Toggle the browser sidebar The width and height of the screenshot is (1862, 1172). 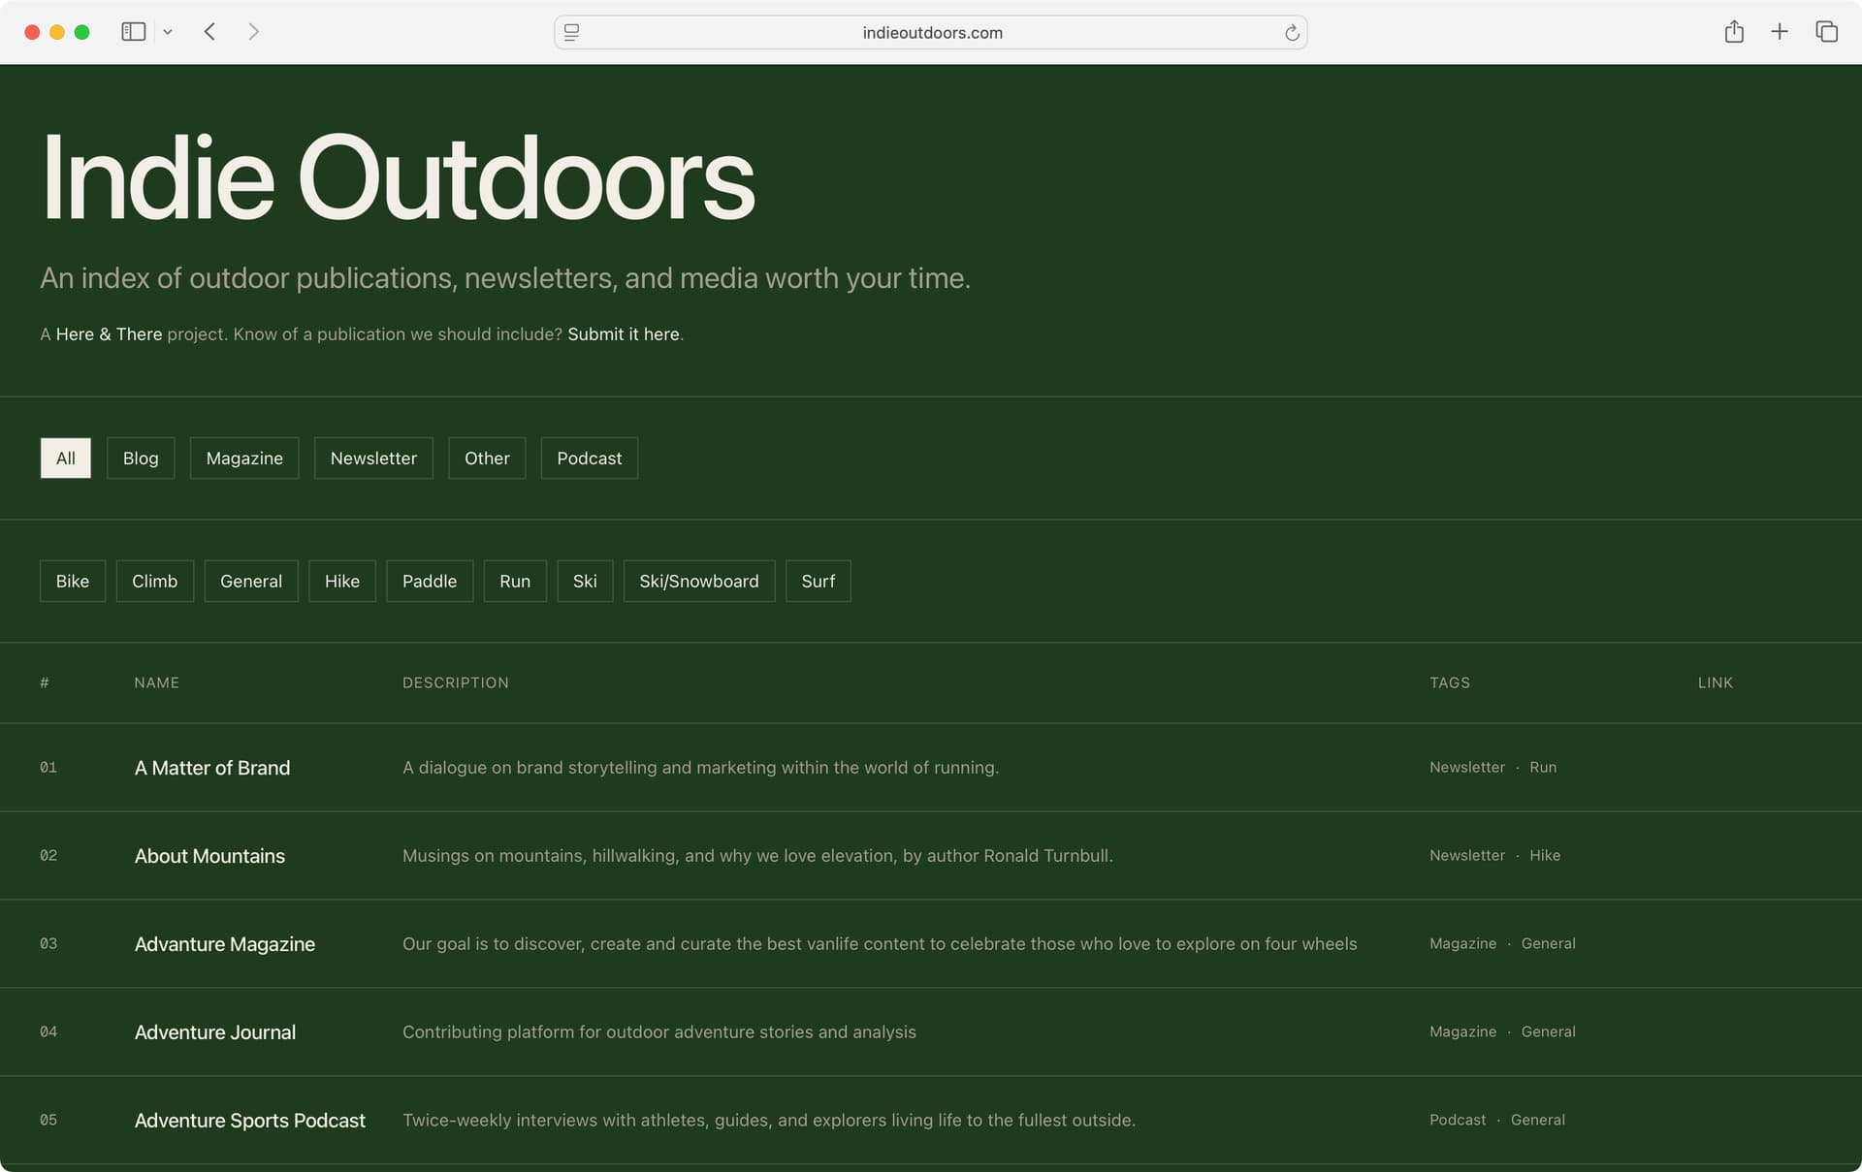point(133,31)
